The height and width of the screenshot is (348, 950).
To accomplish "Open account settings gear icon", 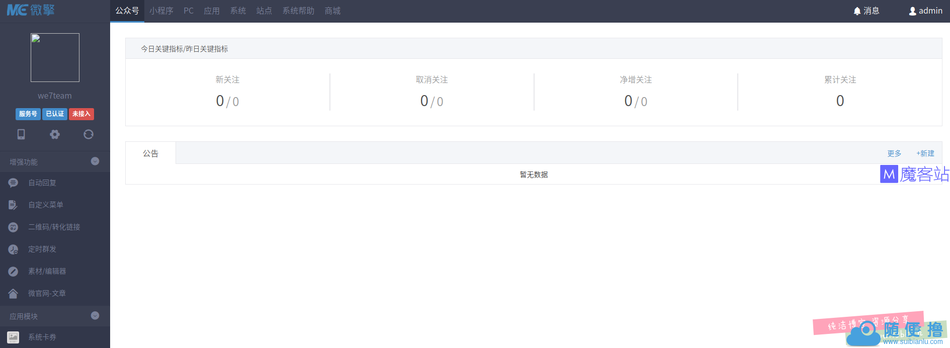I will [x=55, y=134].
